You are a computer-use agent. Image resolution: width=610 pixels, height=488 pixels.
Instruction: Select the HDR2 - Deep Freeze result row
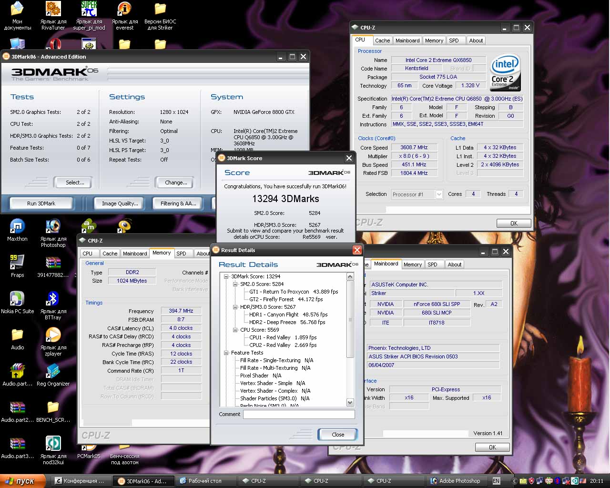tap(287, 322)
